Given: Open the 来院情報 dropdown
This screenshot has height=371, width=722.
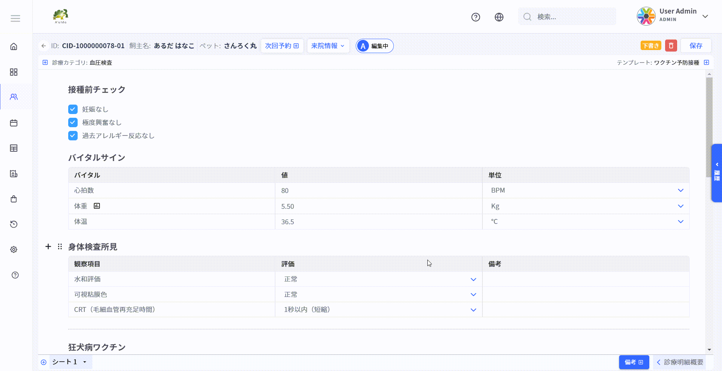Looking at the screenshot, I should click(x=328, y=46).
